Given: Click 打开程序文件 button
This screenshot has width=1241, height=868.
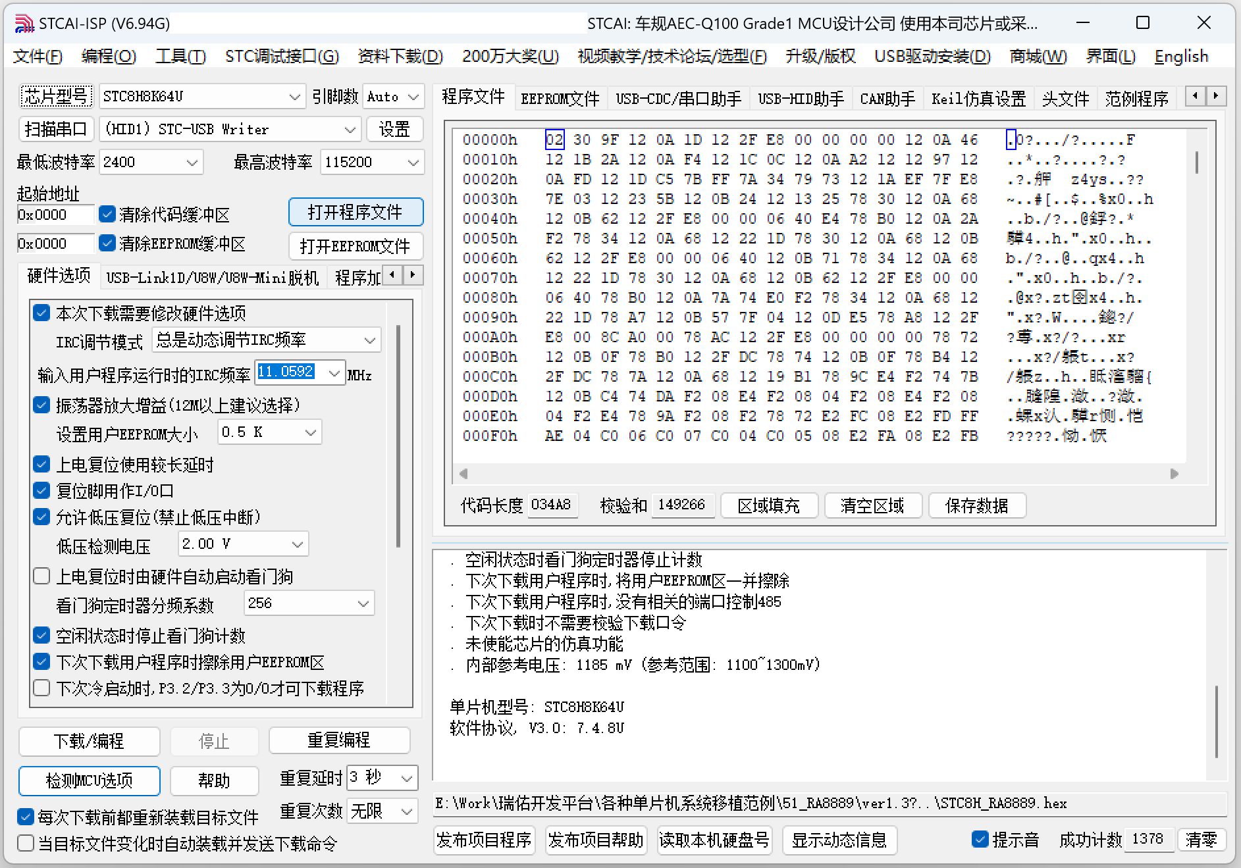Looking at the screenshot, I should [356, 212].
